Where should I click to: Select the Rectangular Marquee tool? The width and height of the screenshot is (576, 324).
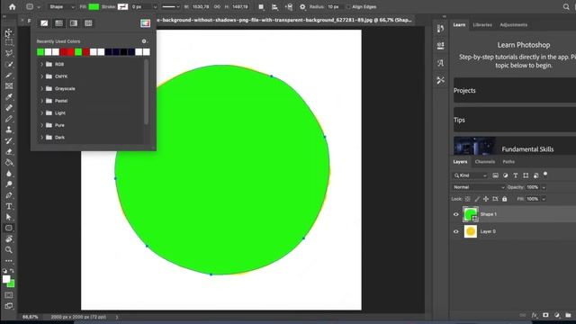click(x=8, y=42)
